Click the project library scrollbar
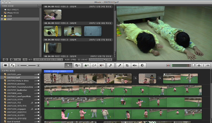212x123 pixels. pyautogui.click(x=40, y=96)
